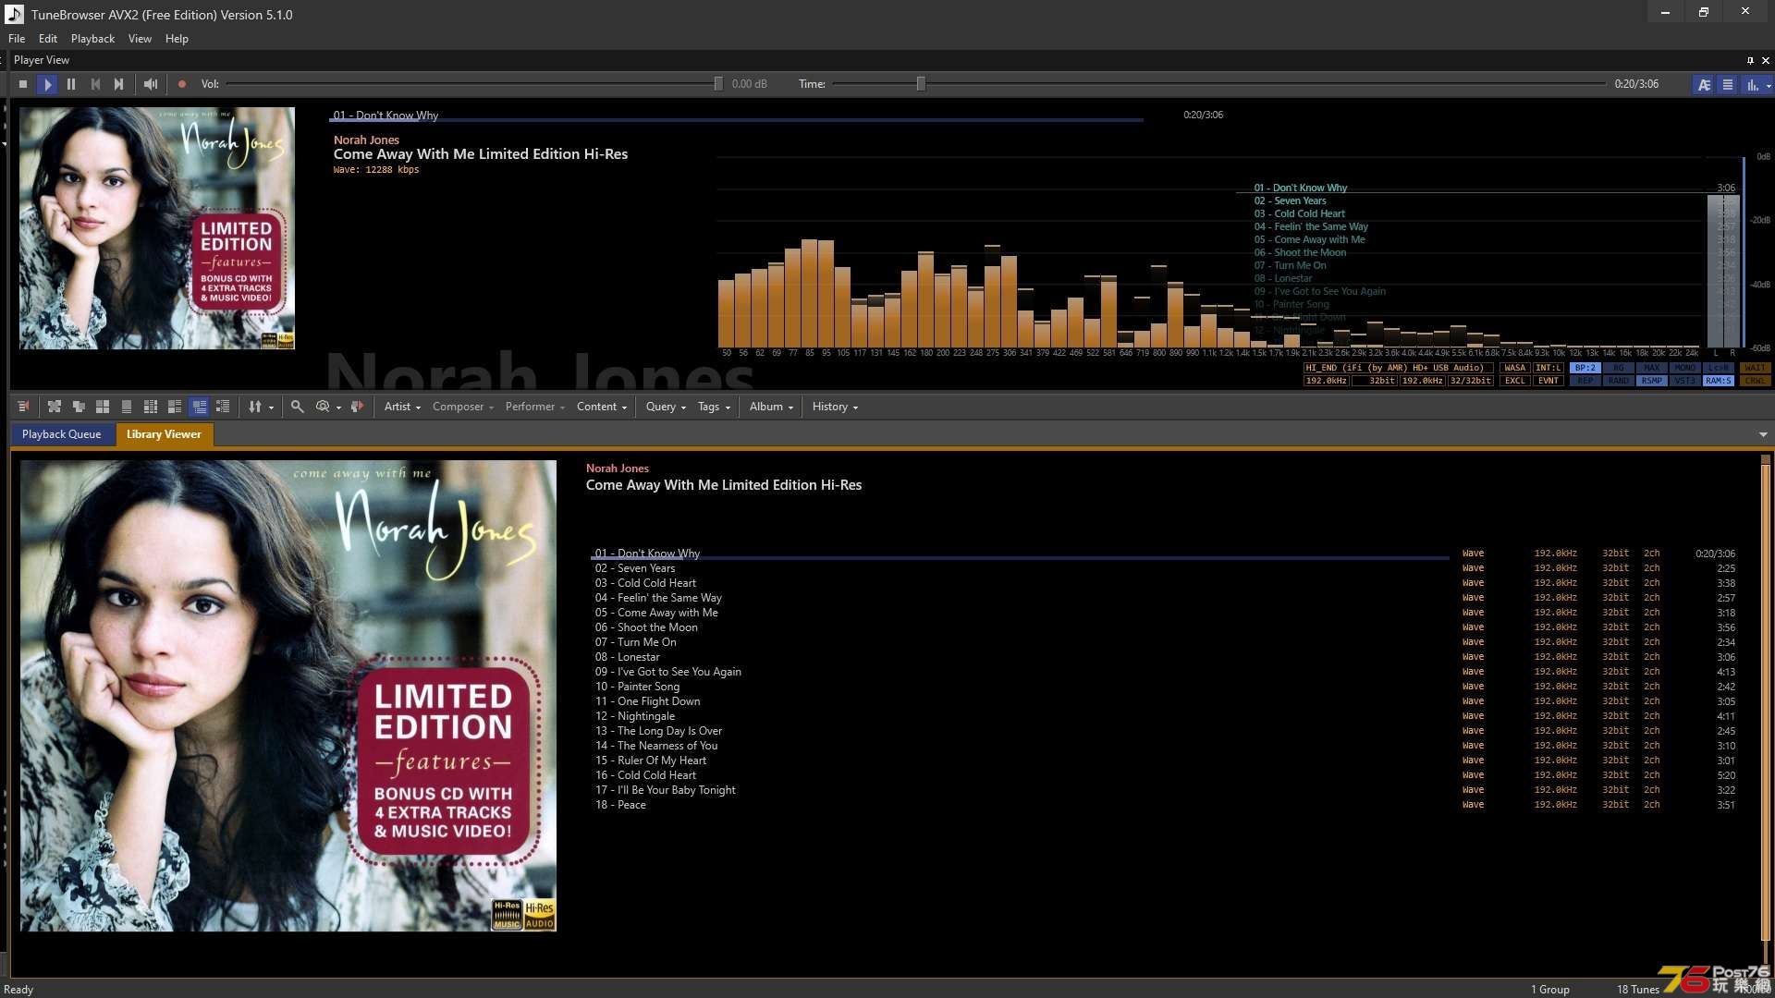Open the View menu

pos(140,39)
